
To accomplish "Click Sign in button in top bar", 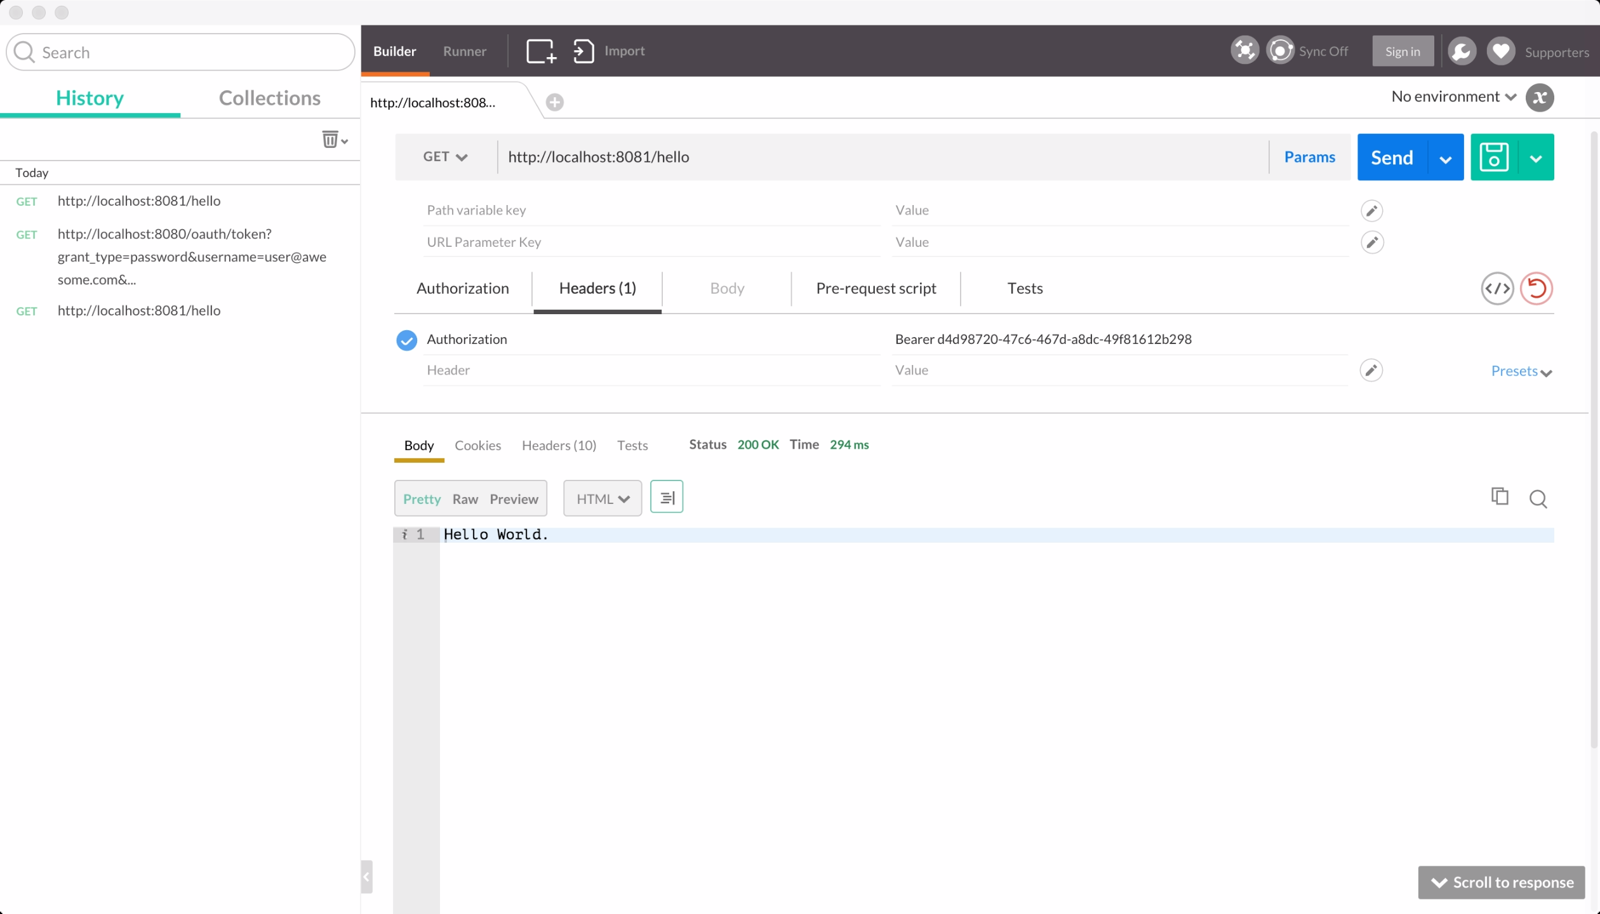I will [x=1402, y=51].
